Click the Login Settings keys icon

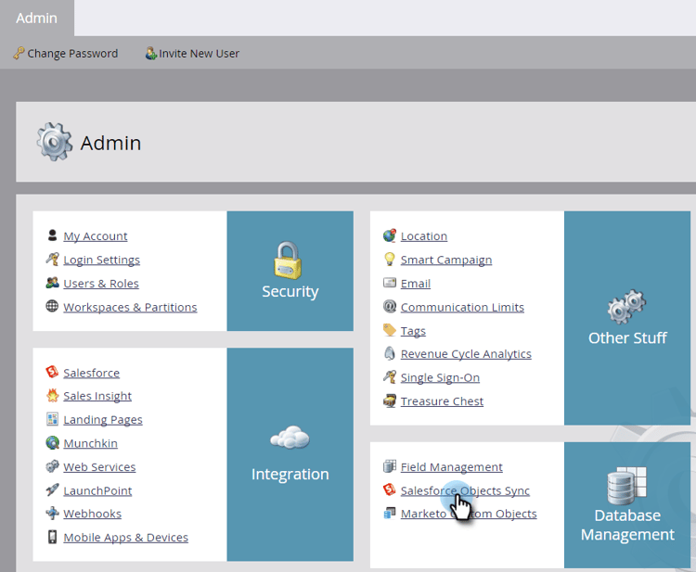click(x=52, y=259)
